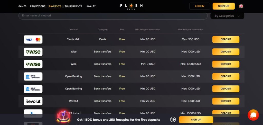Click the Revolut payment logo
Viewport: 263px width, 125px height.
point(33,101)
